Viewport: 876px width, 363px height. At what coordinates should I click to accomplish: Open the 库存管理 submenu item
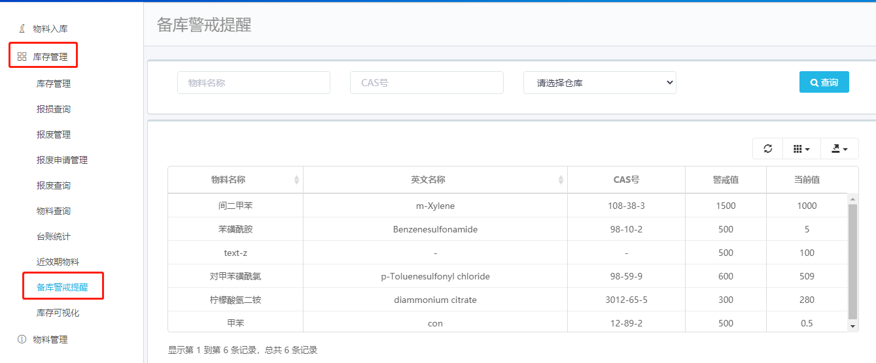tap(54, 84)
